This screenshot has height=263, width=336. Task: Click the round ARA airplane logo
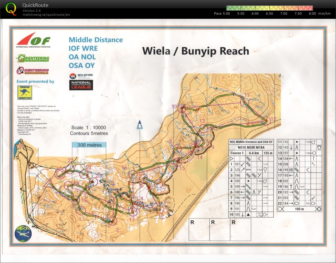coord(23,233)
